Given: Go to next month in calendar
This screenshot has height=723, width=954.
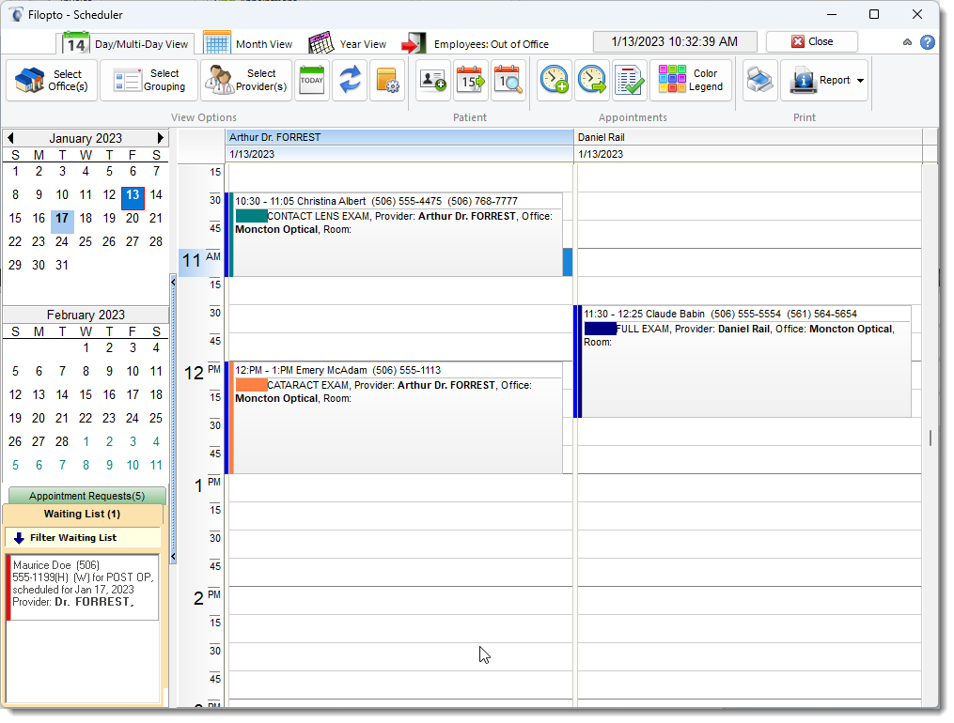Looking at the screenshot, I should click(161, 138).
